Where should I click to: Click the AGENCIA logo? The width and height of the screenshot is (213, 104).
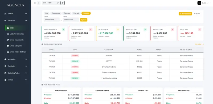click(x=15, y=5)
